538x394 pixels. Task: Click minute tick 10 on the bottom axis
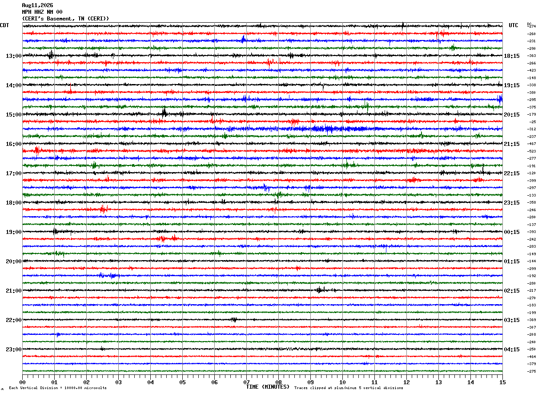pos(342,382)
